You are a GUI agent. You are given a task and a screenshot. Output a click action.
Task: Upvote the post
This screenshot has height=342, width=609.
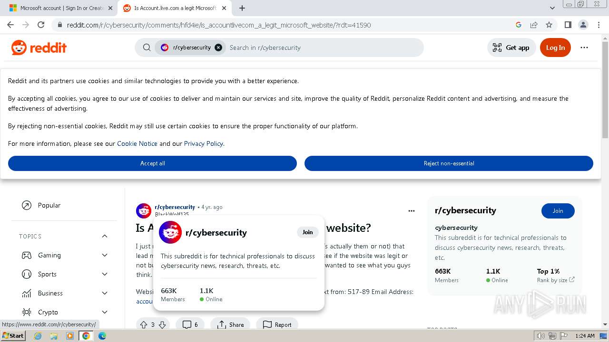[144, 325]
